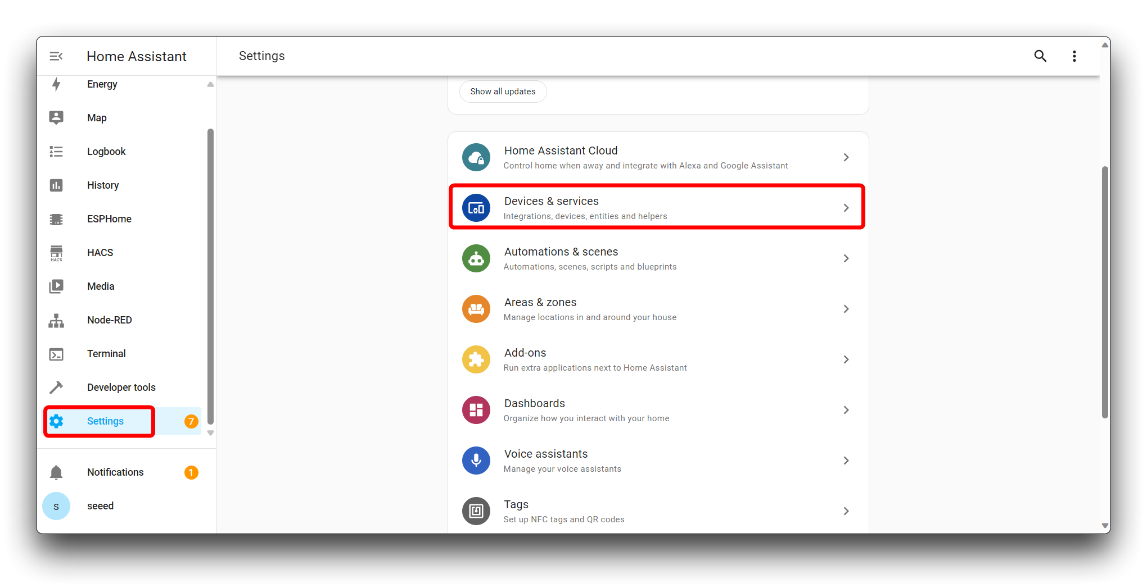Open Dashboards via its chevron arrow

(x=846, y=410)
